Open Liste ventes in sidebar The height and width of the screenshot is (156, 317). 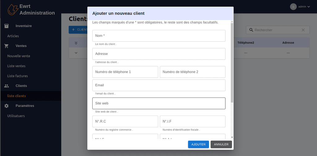[x=16, y=66]
